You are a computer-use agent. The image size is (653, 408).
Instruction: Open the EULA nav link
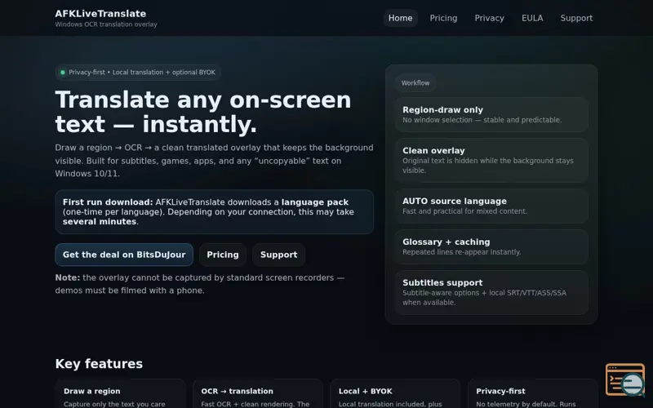[x=532, y=18]
